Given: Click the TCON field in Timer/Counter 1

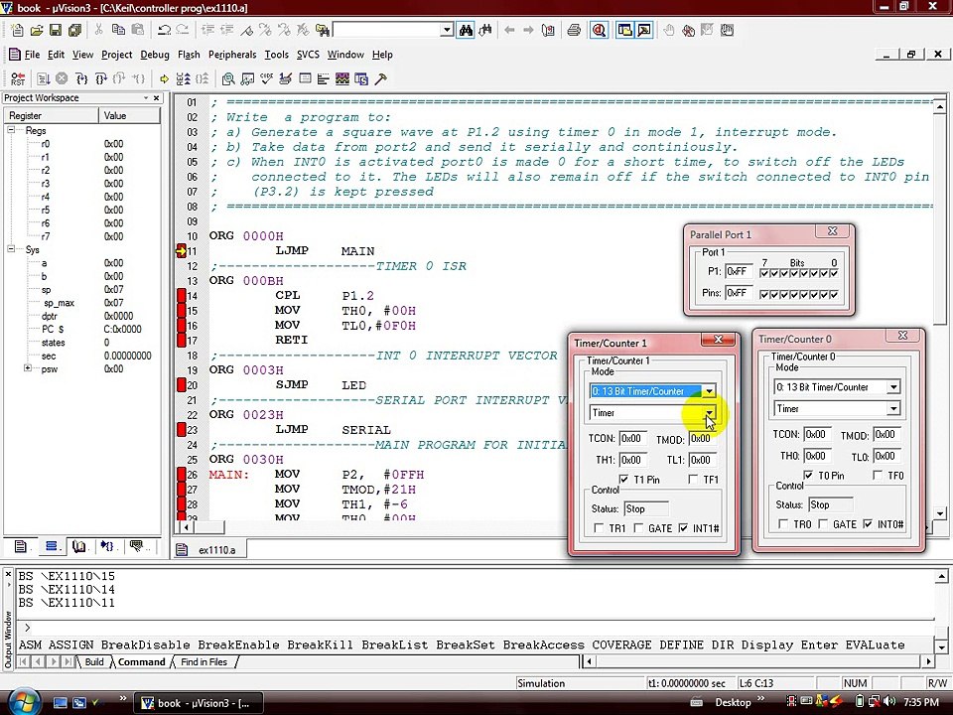Looking at the screenshot, I should (633, 438).
